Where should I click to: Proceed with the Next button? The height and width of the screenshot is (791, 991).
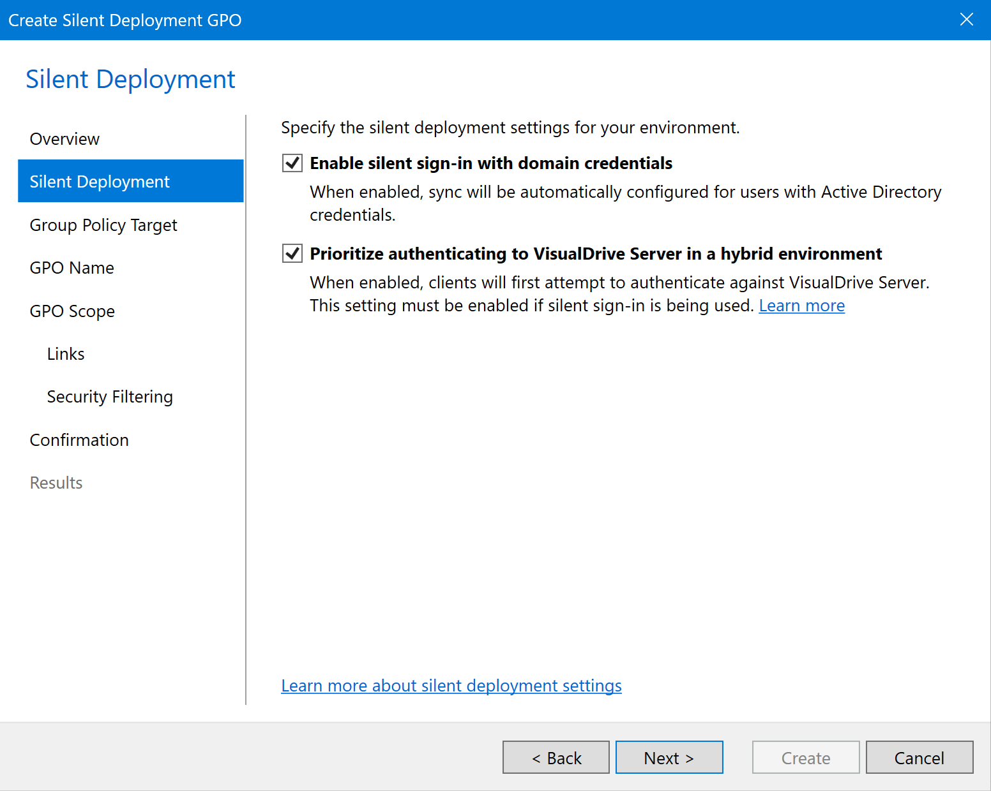(669, 758)
